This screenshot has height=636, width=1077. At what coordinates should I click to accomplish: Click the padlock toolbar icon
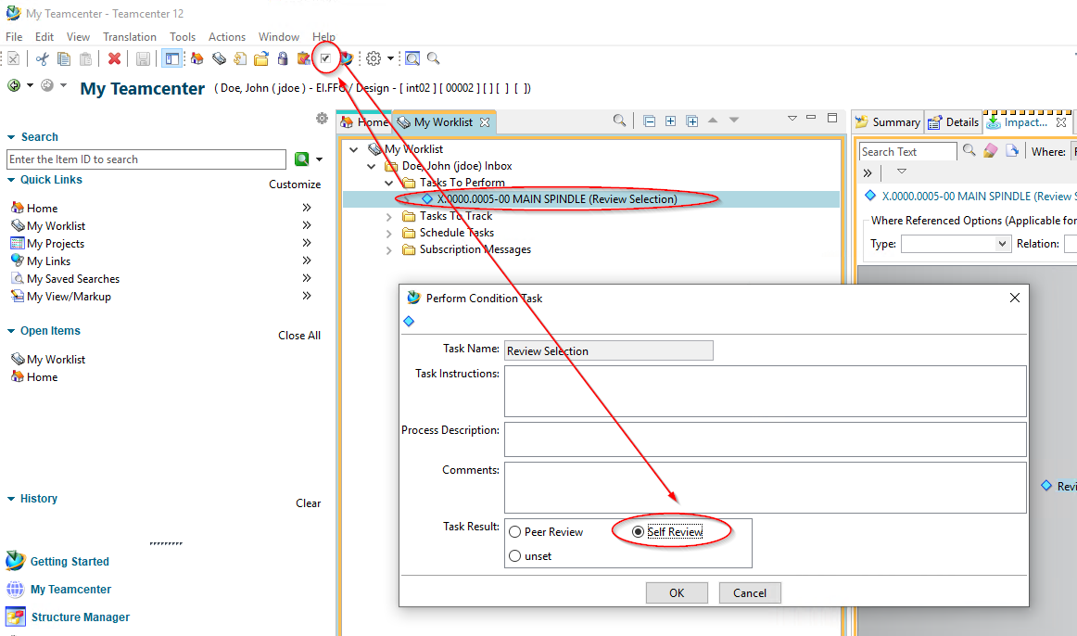pos(282,58)
